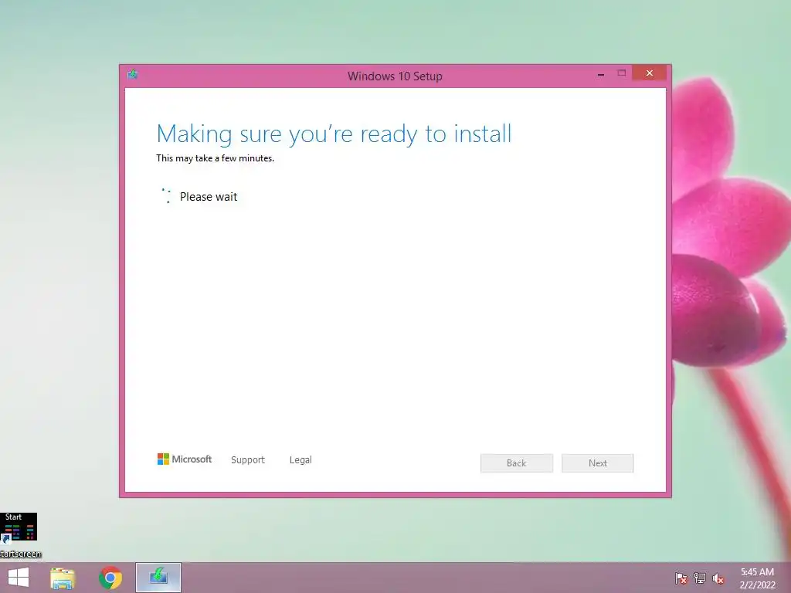This screenshot has height=593, width=791.
Task: Open the Support link
Action: (x=248, y=460)
